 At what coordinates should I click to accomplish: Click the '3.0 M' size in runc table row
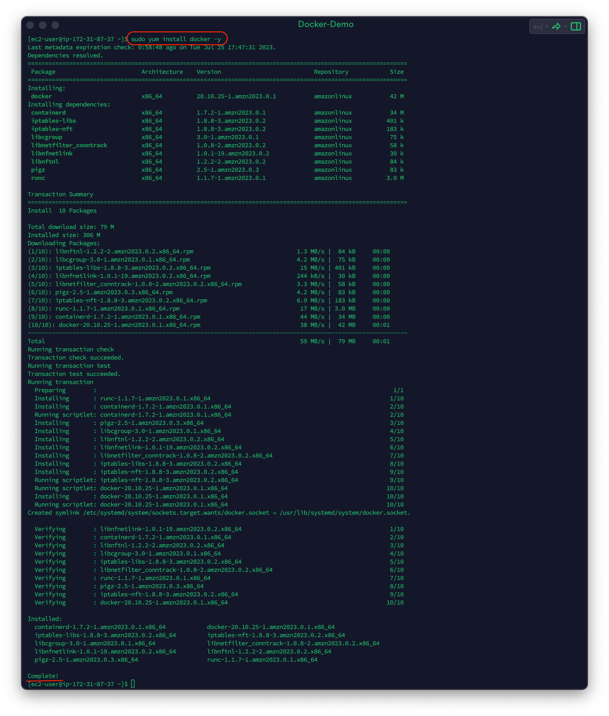[x=395, y=178]
